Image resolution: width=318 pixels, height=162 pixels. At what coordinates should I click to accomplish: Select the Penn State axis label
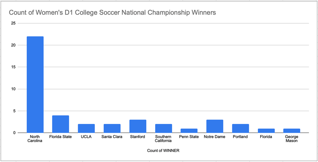click(189, 137)
